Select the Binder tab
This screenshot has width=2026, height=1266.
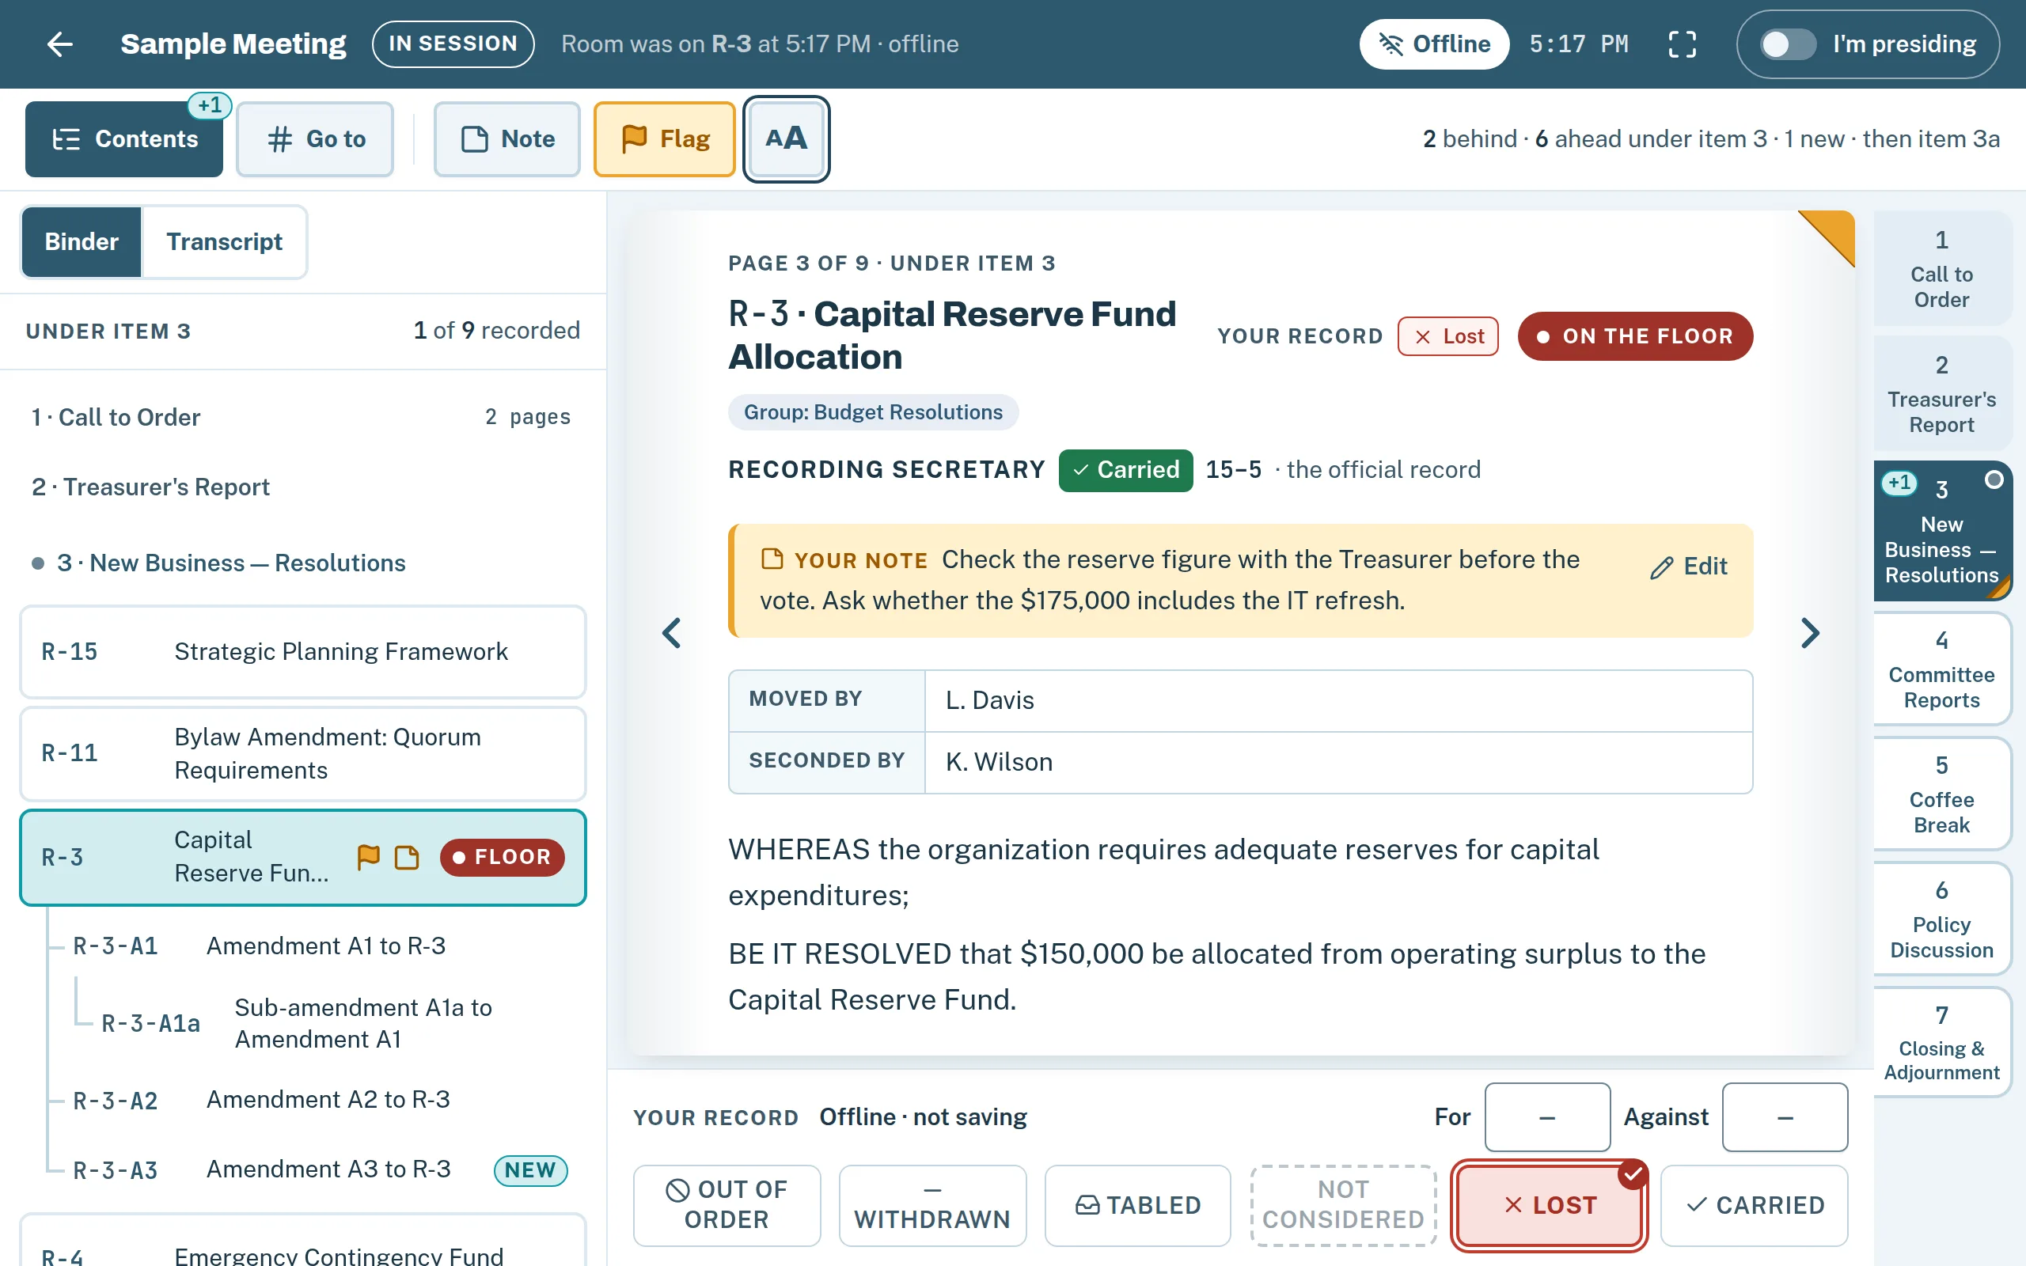coord(82,242)
